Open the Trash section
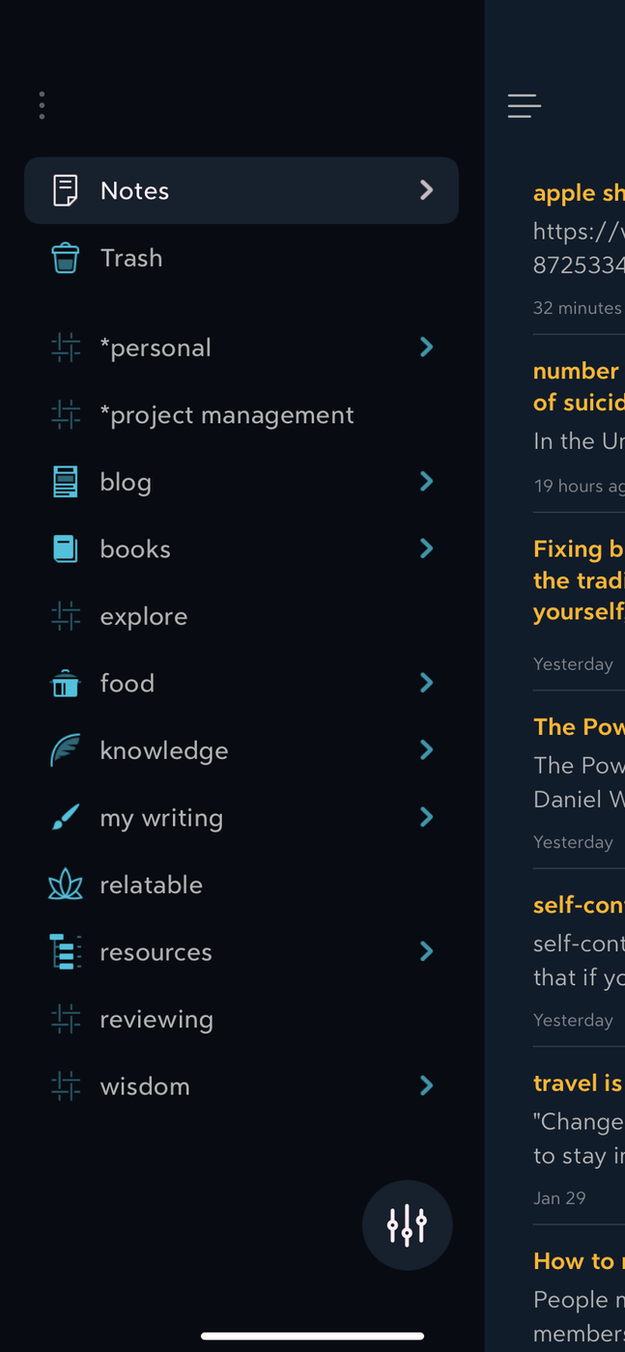Viewport: 625px width, 1352px height. pos(131,258)
